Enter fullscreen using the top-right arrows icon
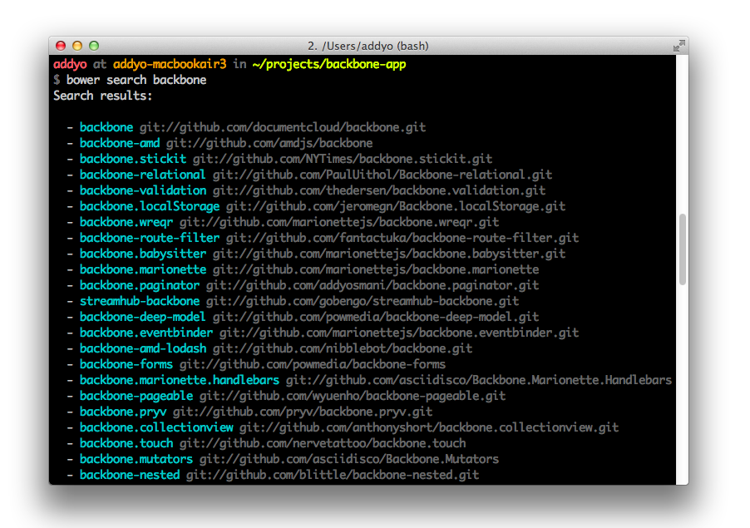This screenshot has width=750, height=528. [678, 46]
